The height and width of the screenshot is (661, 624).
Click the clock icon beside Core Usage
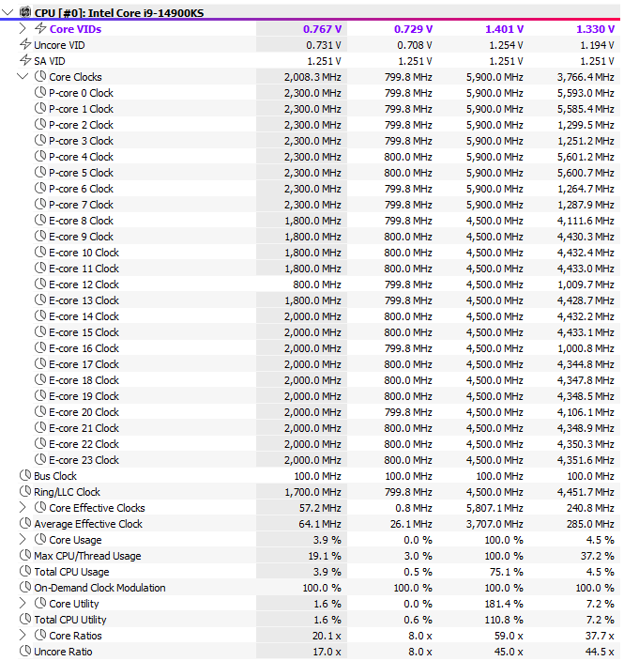coord(40,539)
